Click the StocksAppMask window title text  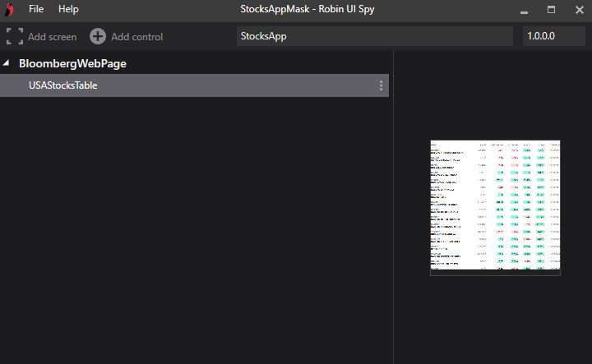pyautogui.click(x=295, y=9)
